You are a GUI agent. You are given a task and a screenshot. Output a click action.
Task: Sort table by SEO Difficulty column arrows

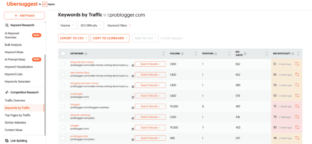[x=298, y=54]
